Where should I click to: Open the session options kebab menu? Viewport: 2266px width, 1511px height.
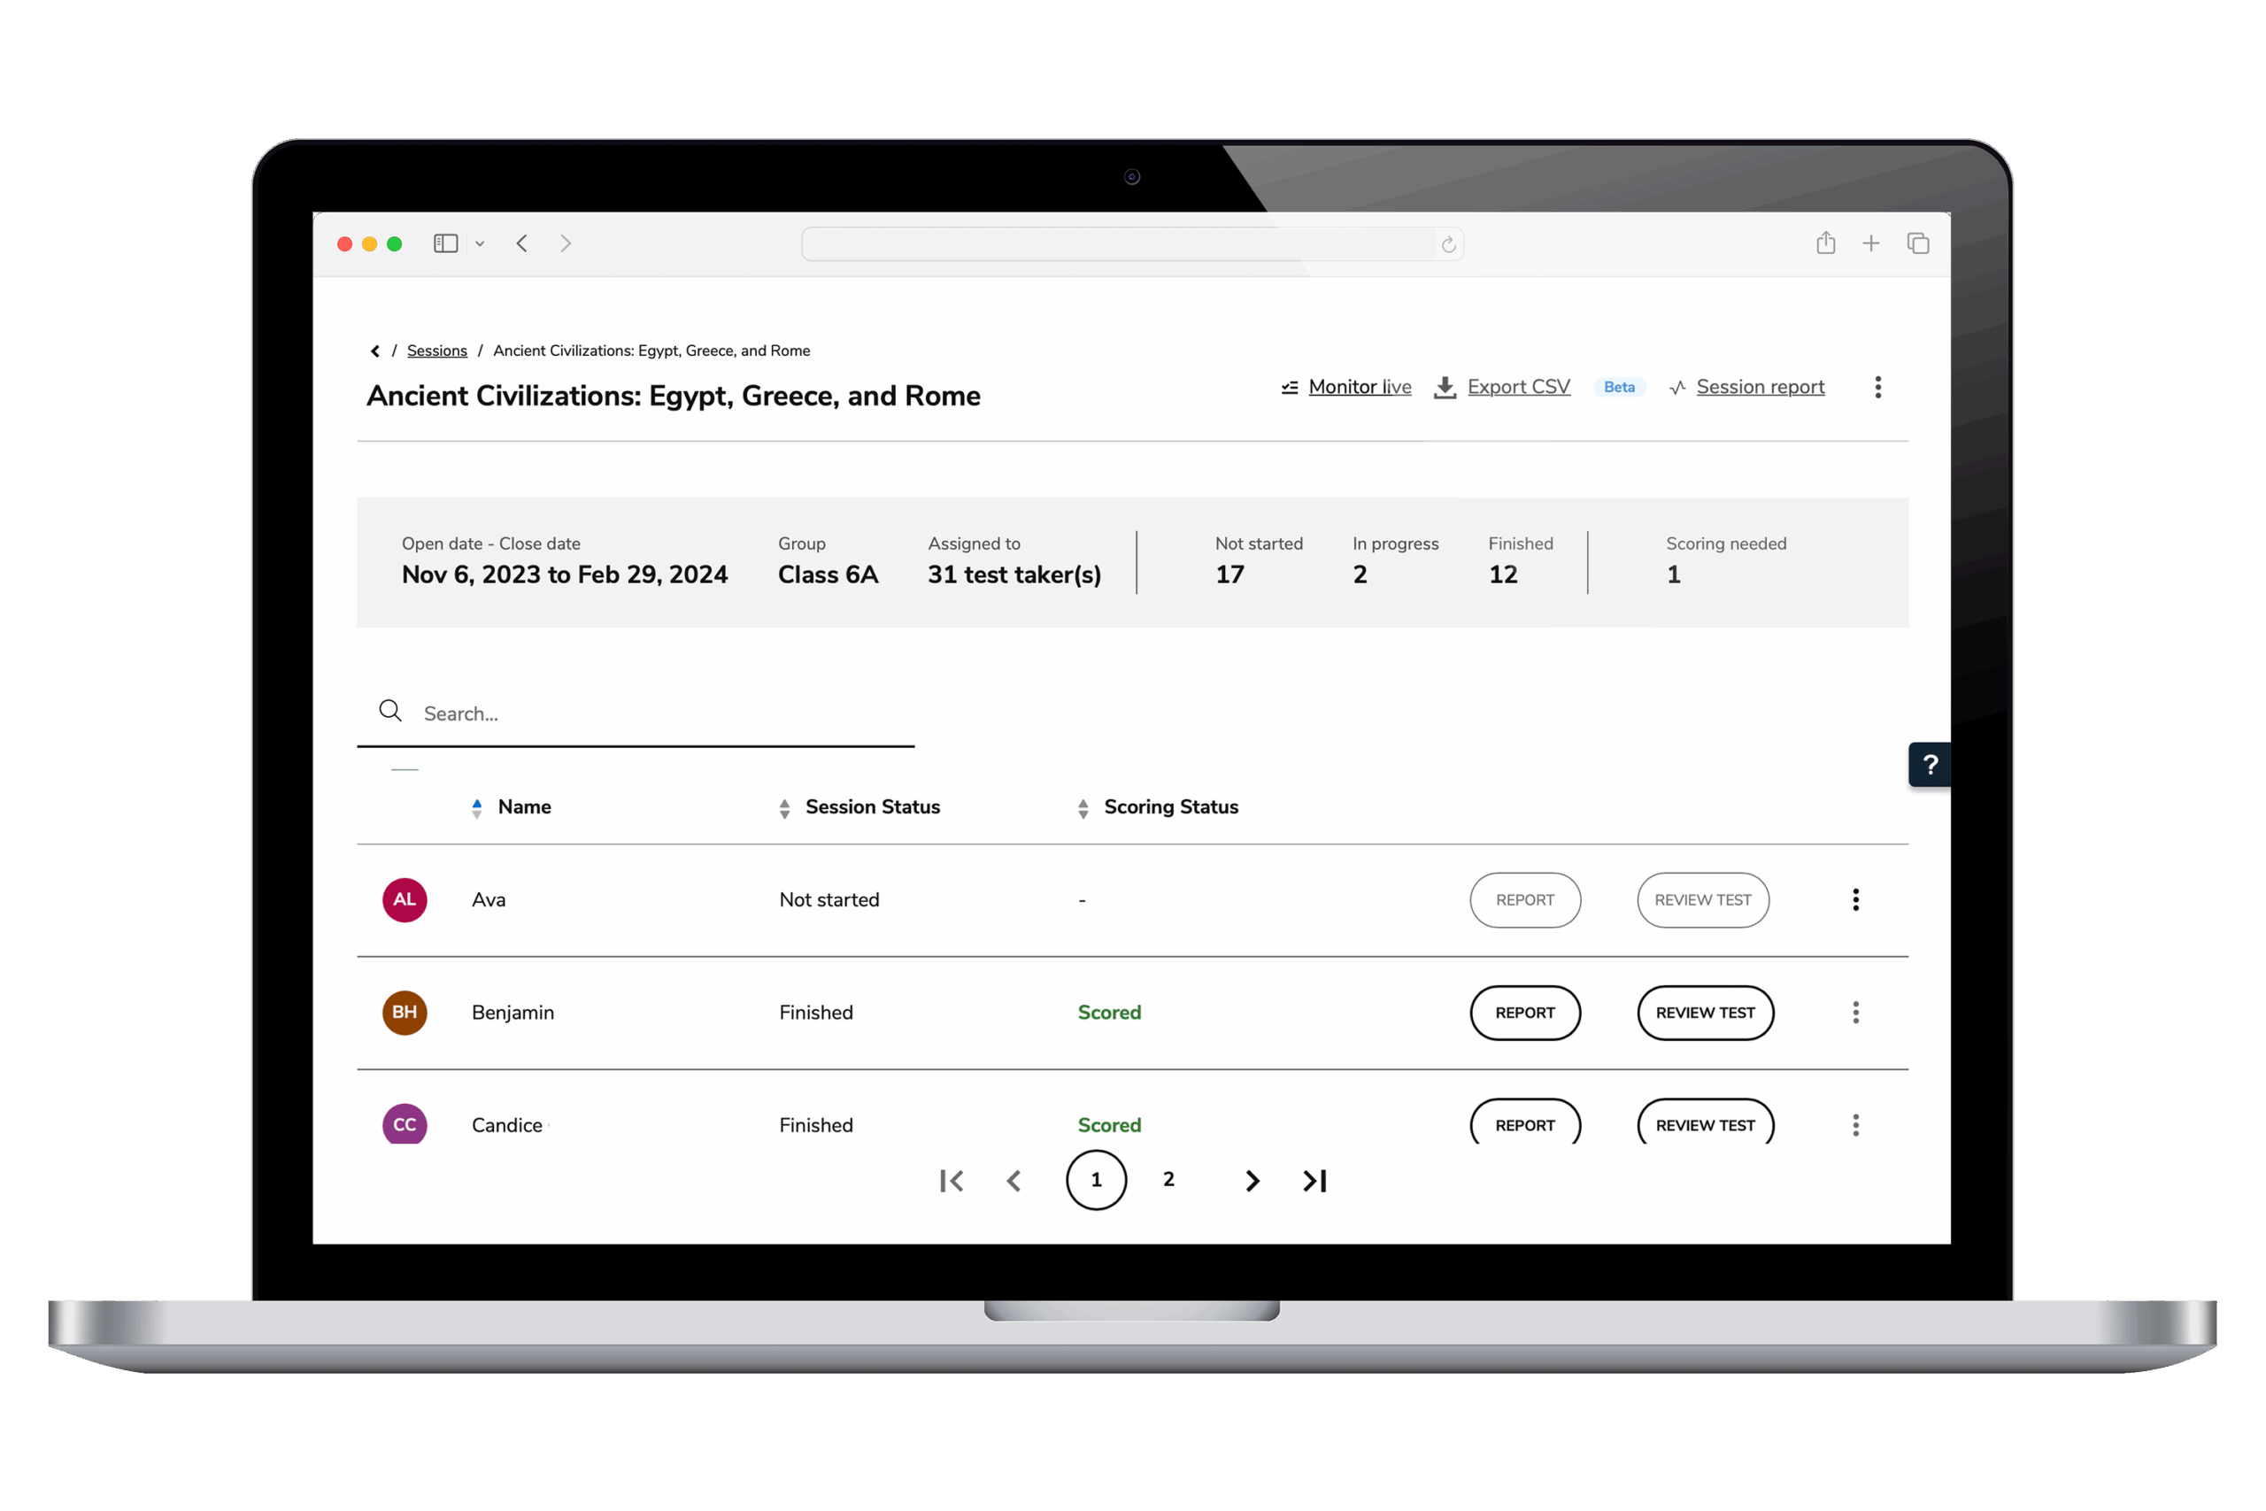click(x=1877, y=387)
